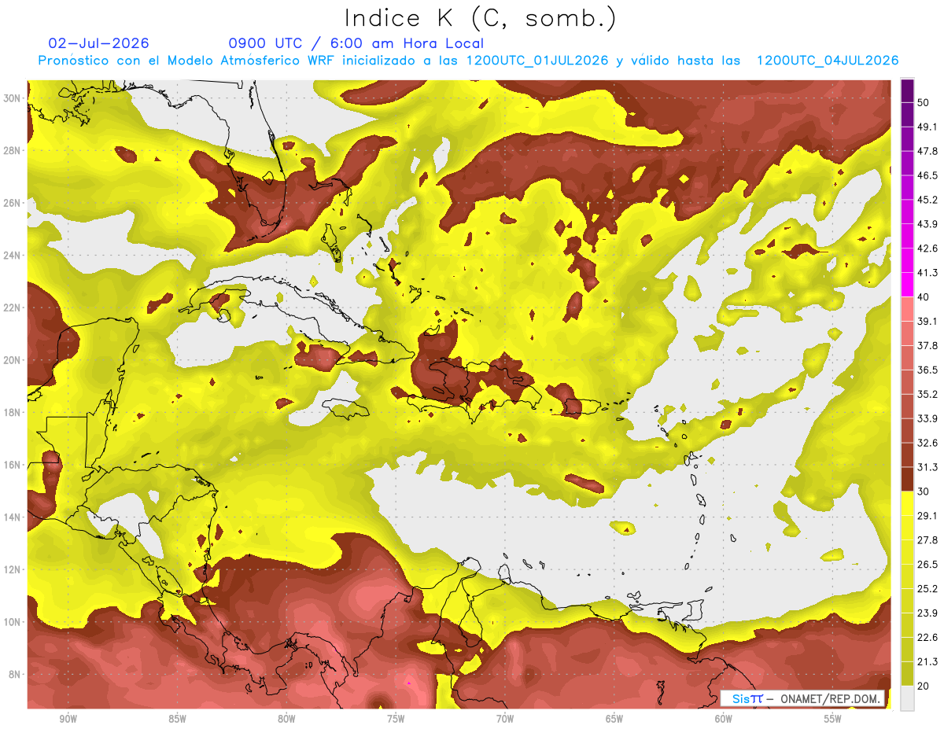This screenshot has width=944, height=729.
Task: Click the legend value '20'
Action: (x=924, y=686)
